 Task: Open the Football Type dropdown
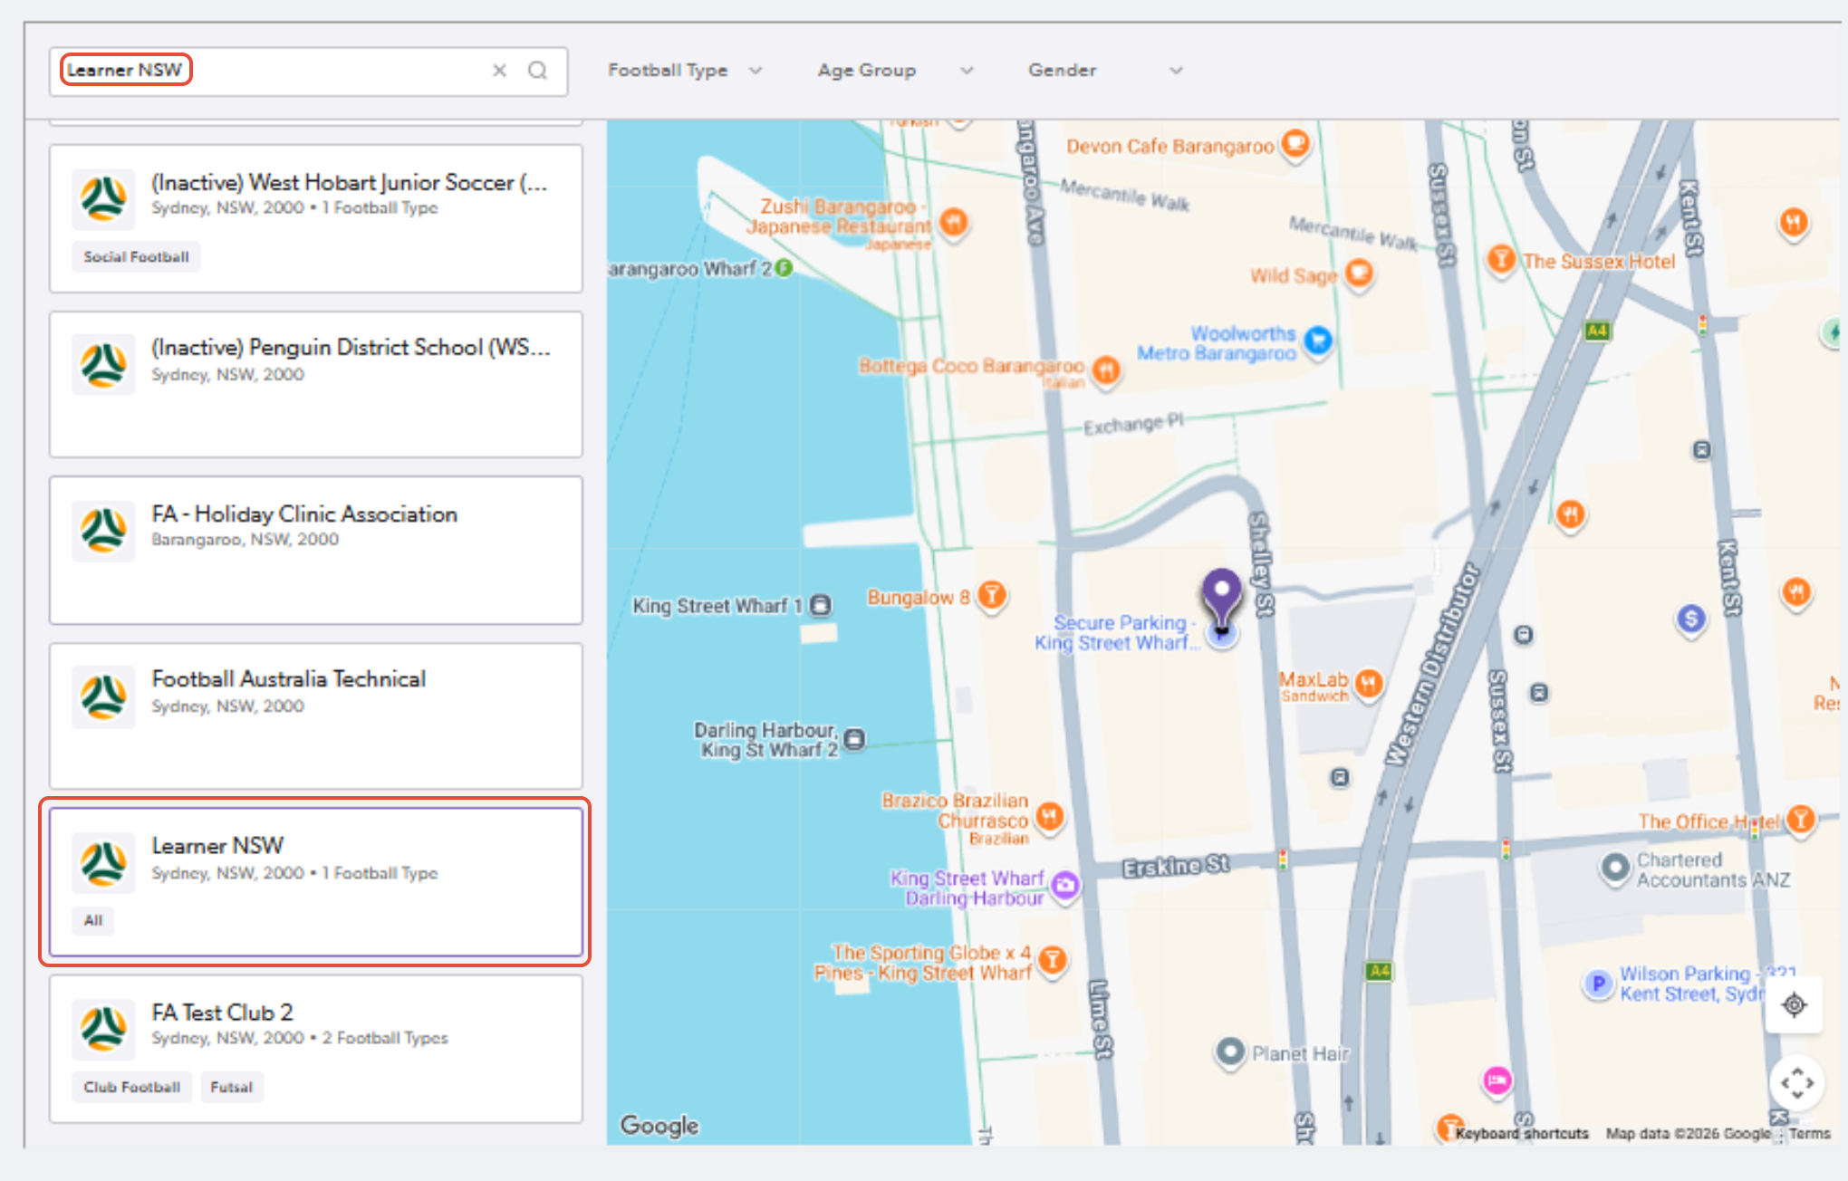685,71
